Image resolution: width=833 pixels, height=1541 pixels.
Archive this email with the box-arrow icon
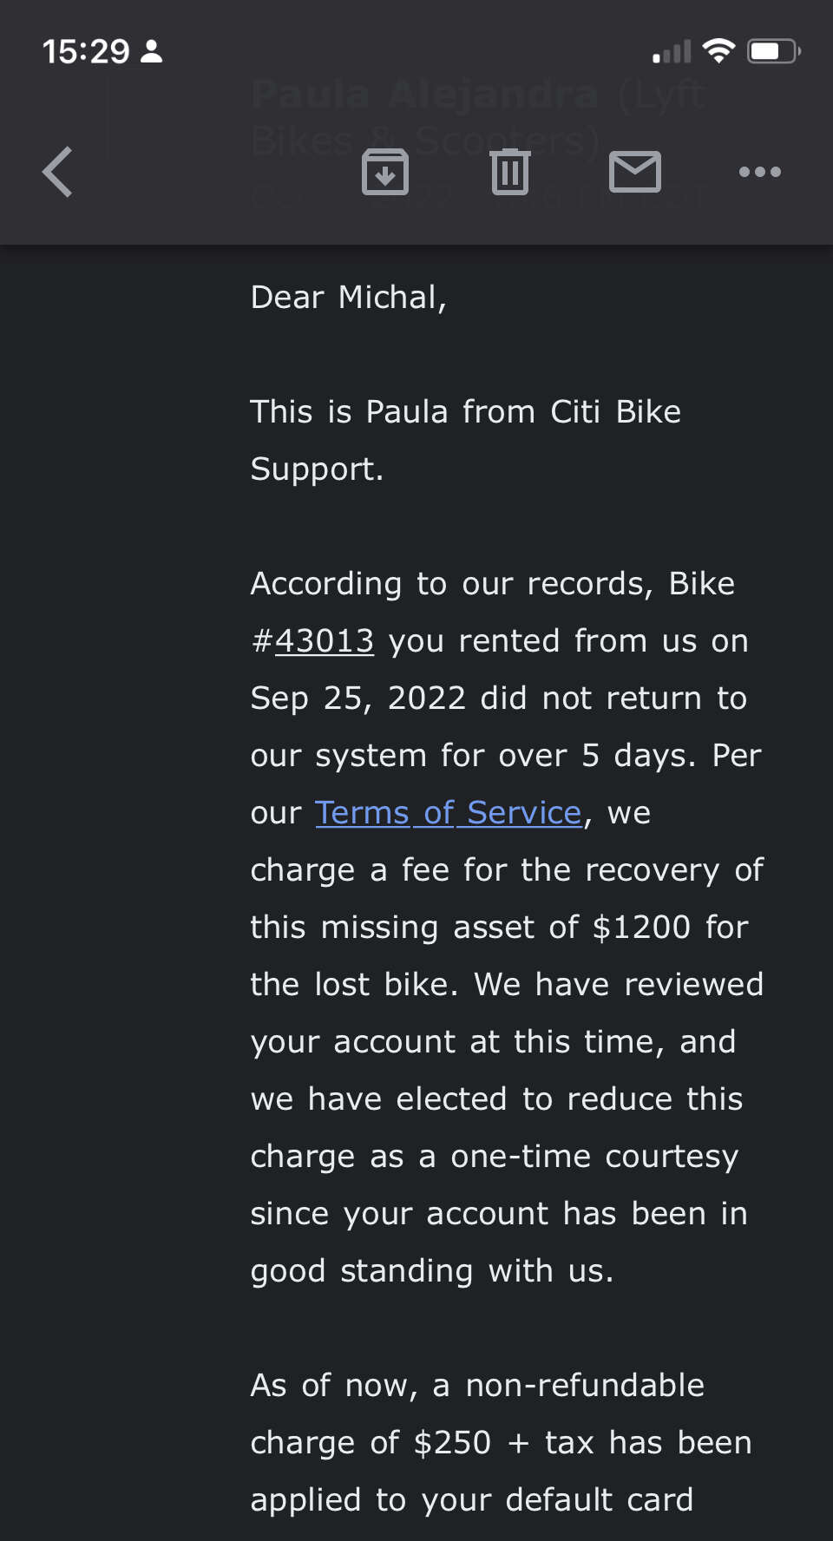(385, 172)
